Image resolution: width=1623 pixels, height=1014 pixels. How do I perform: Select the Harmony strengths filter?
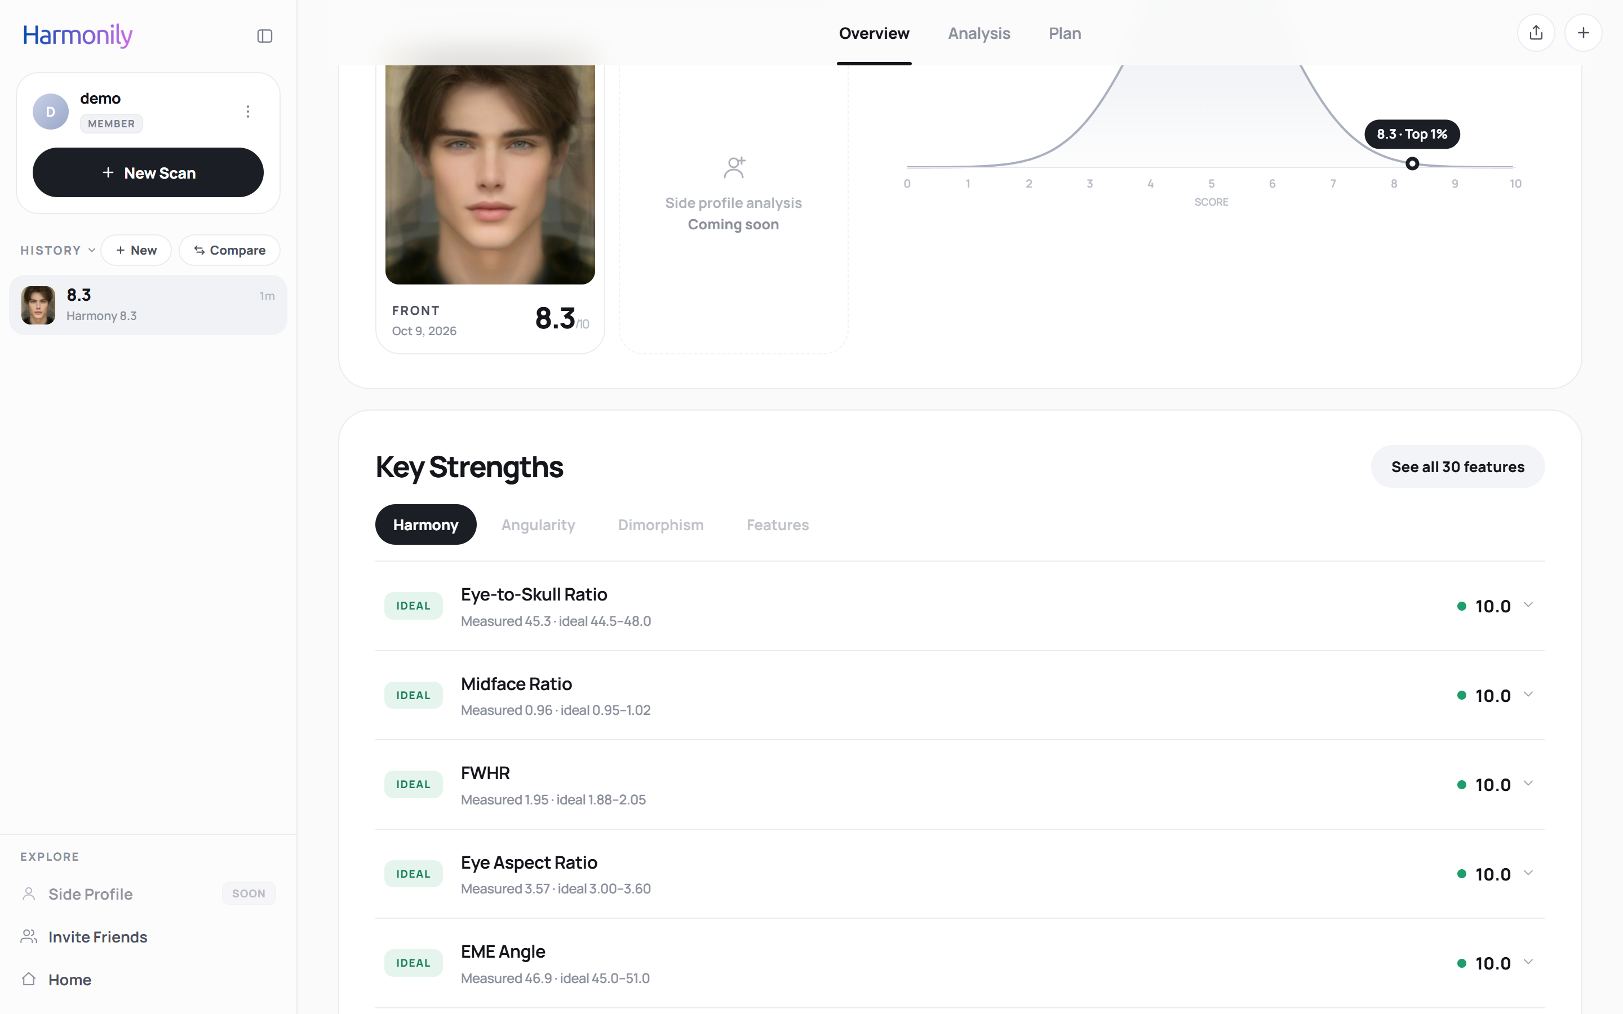pyautogui.click(x=426, y=524)
